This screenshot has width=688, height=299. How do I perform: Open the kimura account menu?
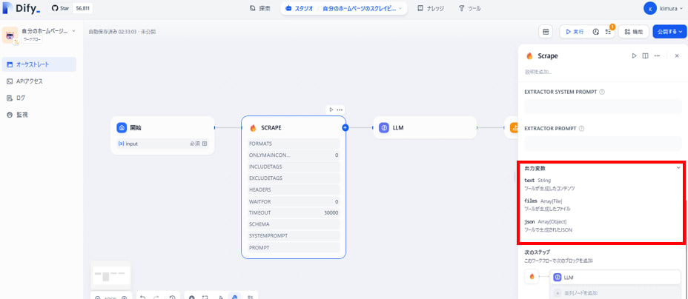point(664,8)
